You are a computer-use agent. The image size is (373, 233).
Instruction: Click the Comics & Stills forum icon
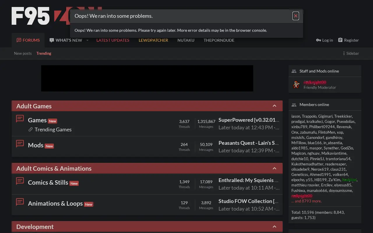(x=20, y=181)
